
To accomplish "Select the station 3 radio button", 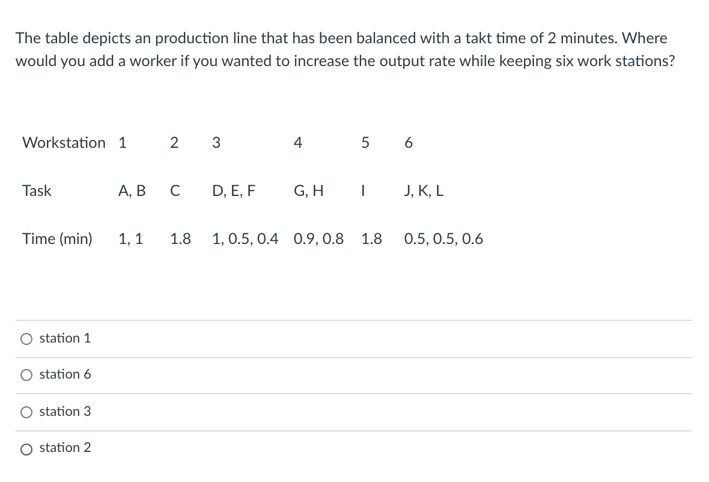I will 26,412.
